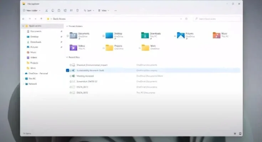Click the pin icon beside sidebar Pictures

(x=61, y=47)
